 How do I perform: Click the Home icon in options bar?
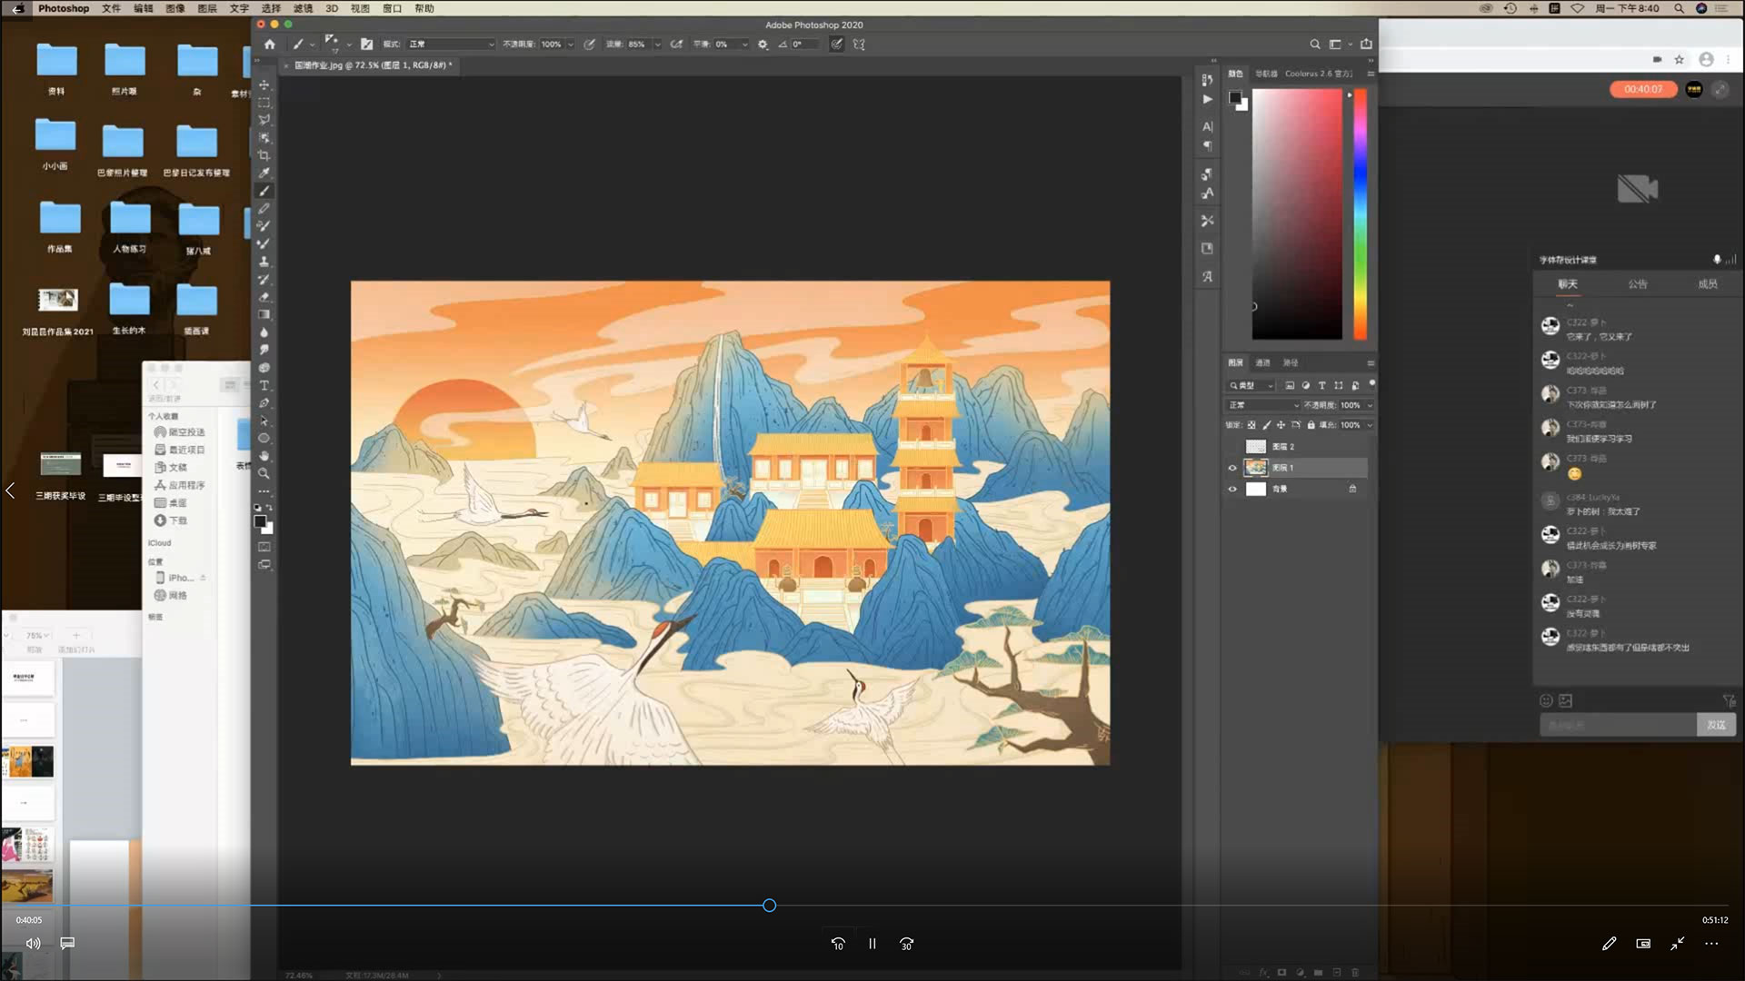point(269,44)
